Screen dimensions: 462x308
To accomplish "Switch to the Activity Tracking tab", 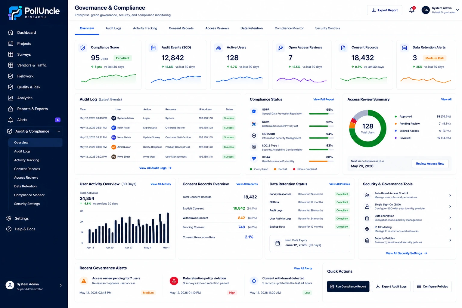I will coord(145,28).
